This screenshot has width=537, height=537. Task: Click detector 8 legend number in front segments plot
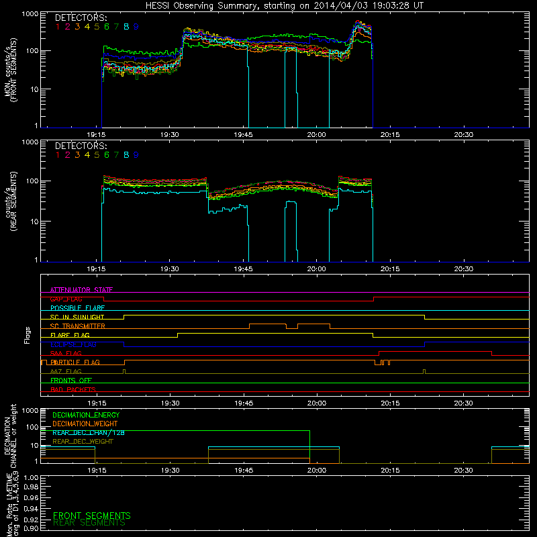(126, 27)
